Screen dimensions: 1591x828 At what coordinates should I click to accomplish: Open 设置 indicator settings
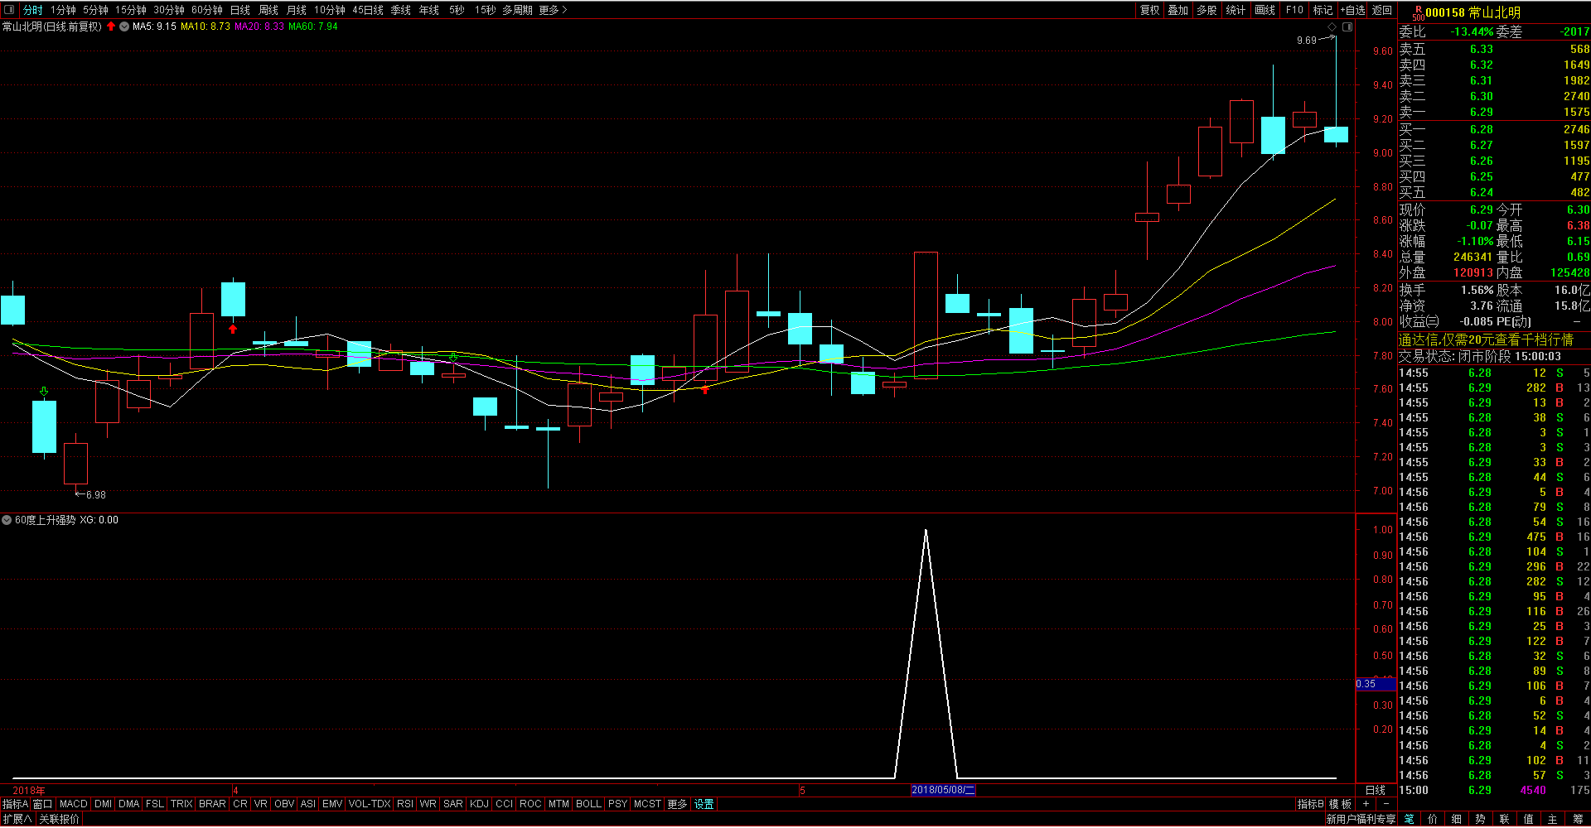click(x=704, y=804)
